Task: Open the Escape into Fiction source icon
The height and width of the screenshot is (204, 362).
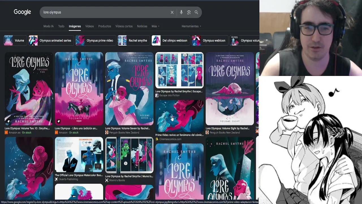Action: tap(157, 95)
